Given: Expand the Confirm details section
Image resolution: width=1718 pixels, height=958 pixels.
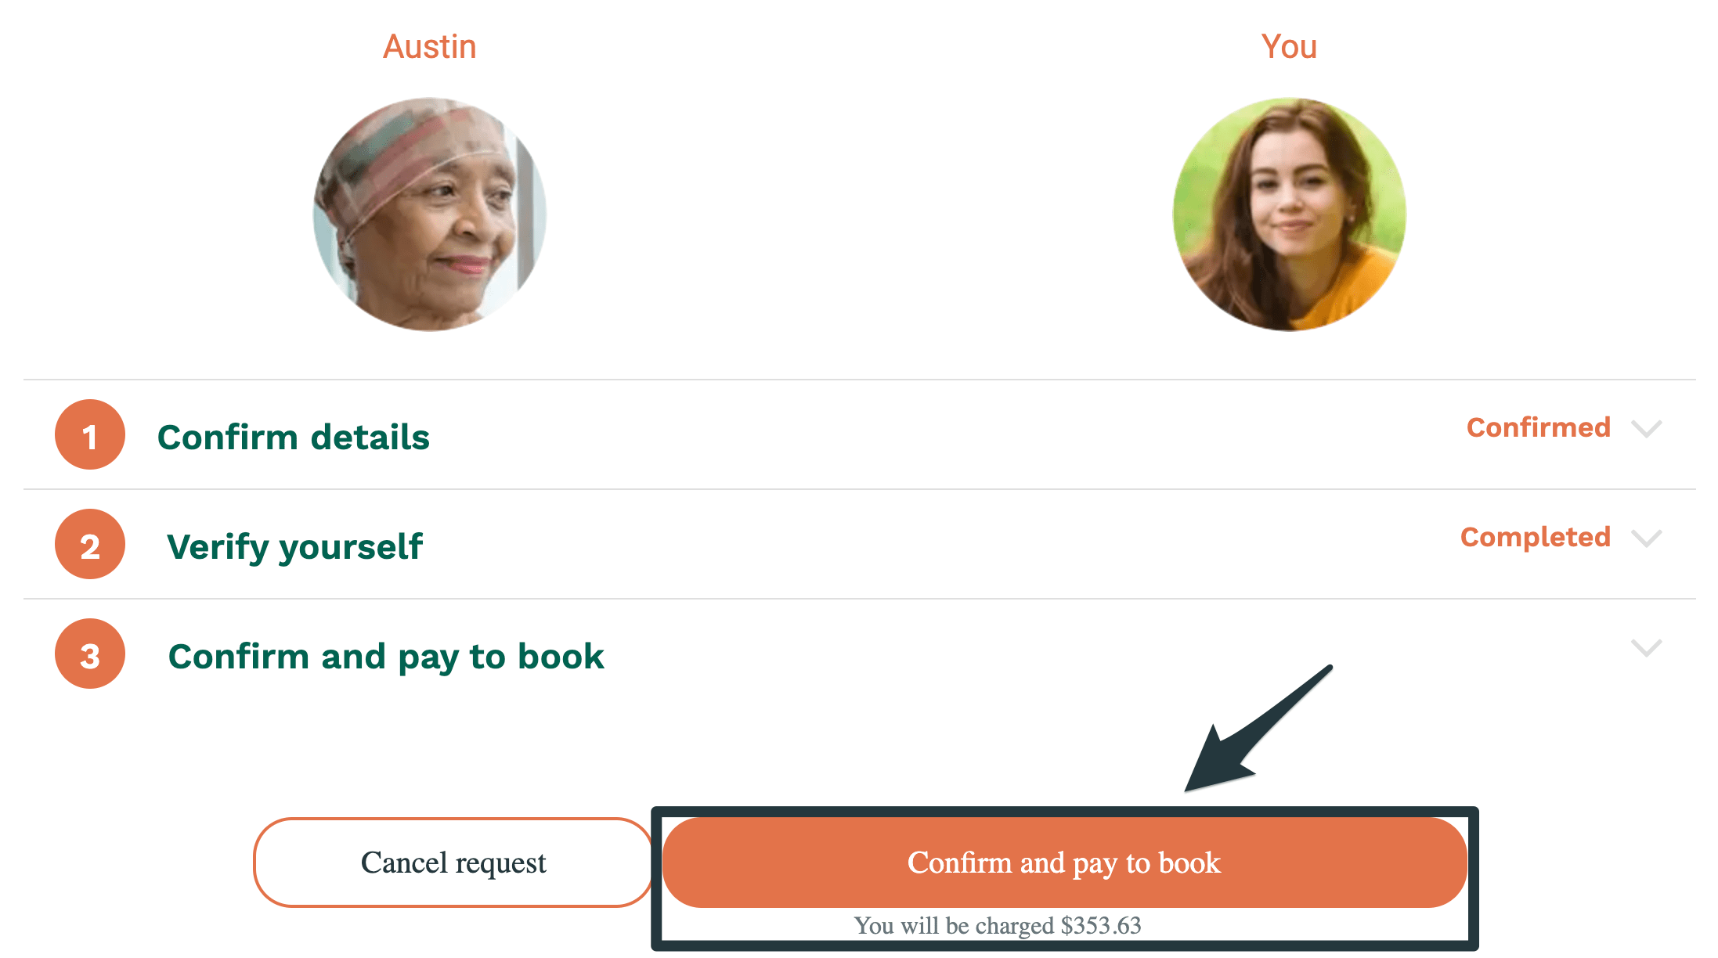Looking at the screenshot, I should [x=1648, y=430].
